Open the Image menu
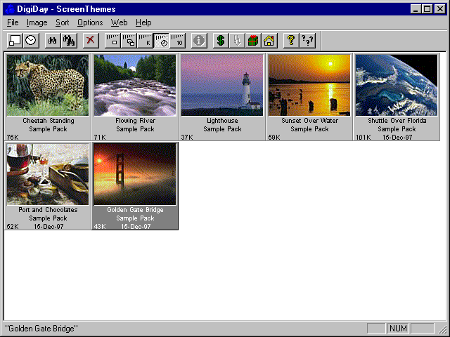450x337 pixels. click(37, 22)
